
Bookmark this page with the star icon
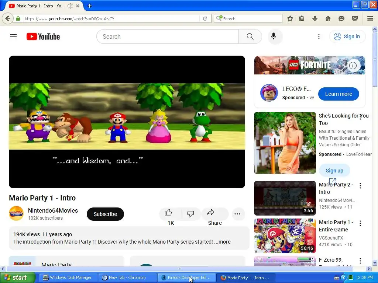(x=290, y=18)
